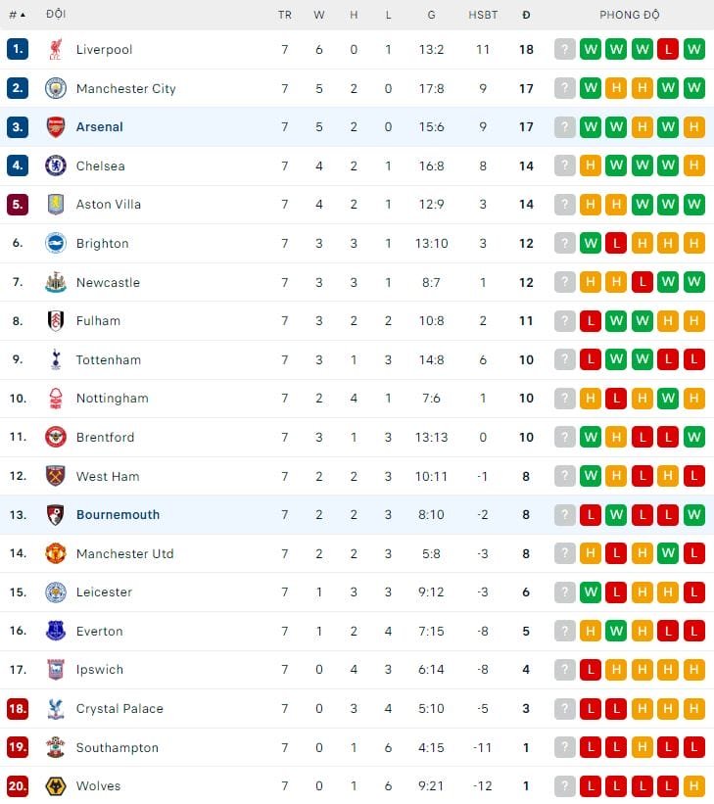
Task: Click Newcastle's red L form badge
Action: coord(642,282)
